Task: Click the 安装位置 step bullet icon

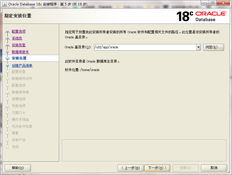Action: (8, 59)
